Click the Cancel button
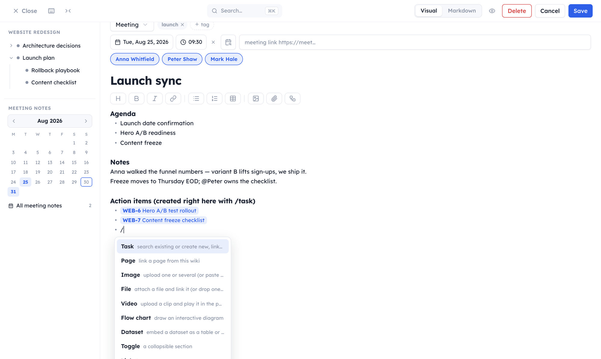The image size is (601, 359). [x=550, y=11]
